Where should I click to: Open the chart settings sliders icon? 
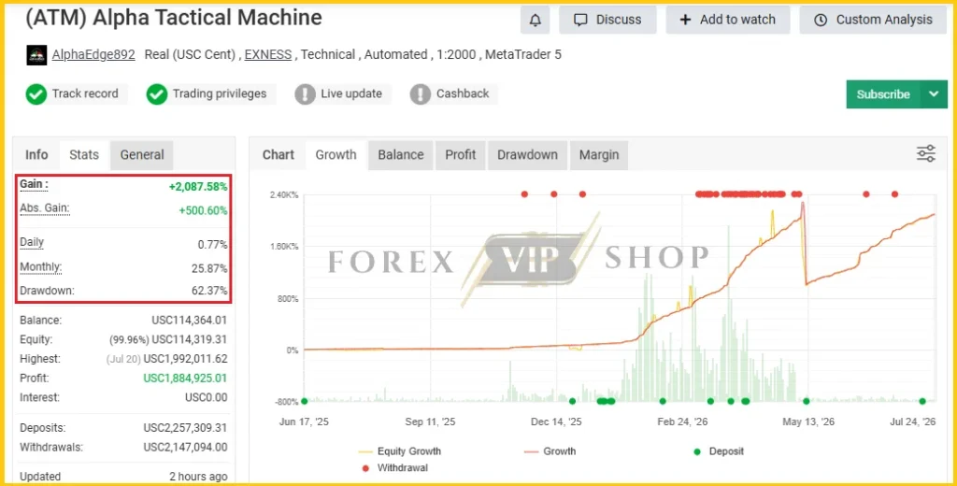click(x=926, y=154)
